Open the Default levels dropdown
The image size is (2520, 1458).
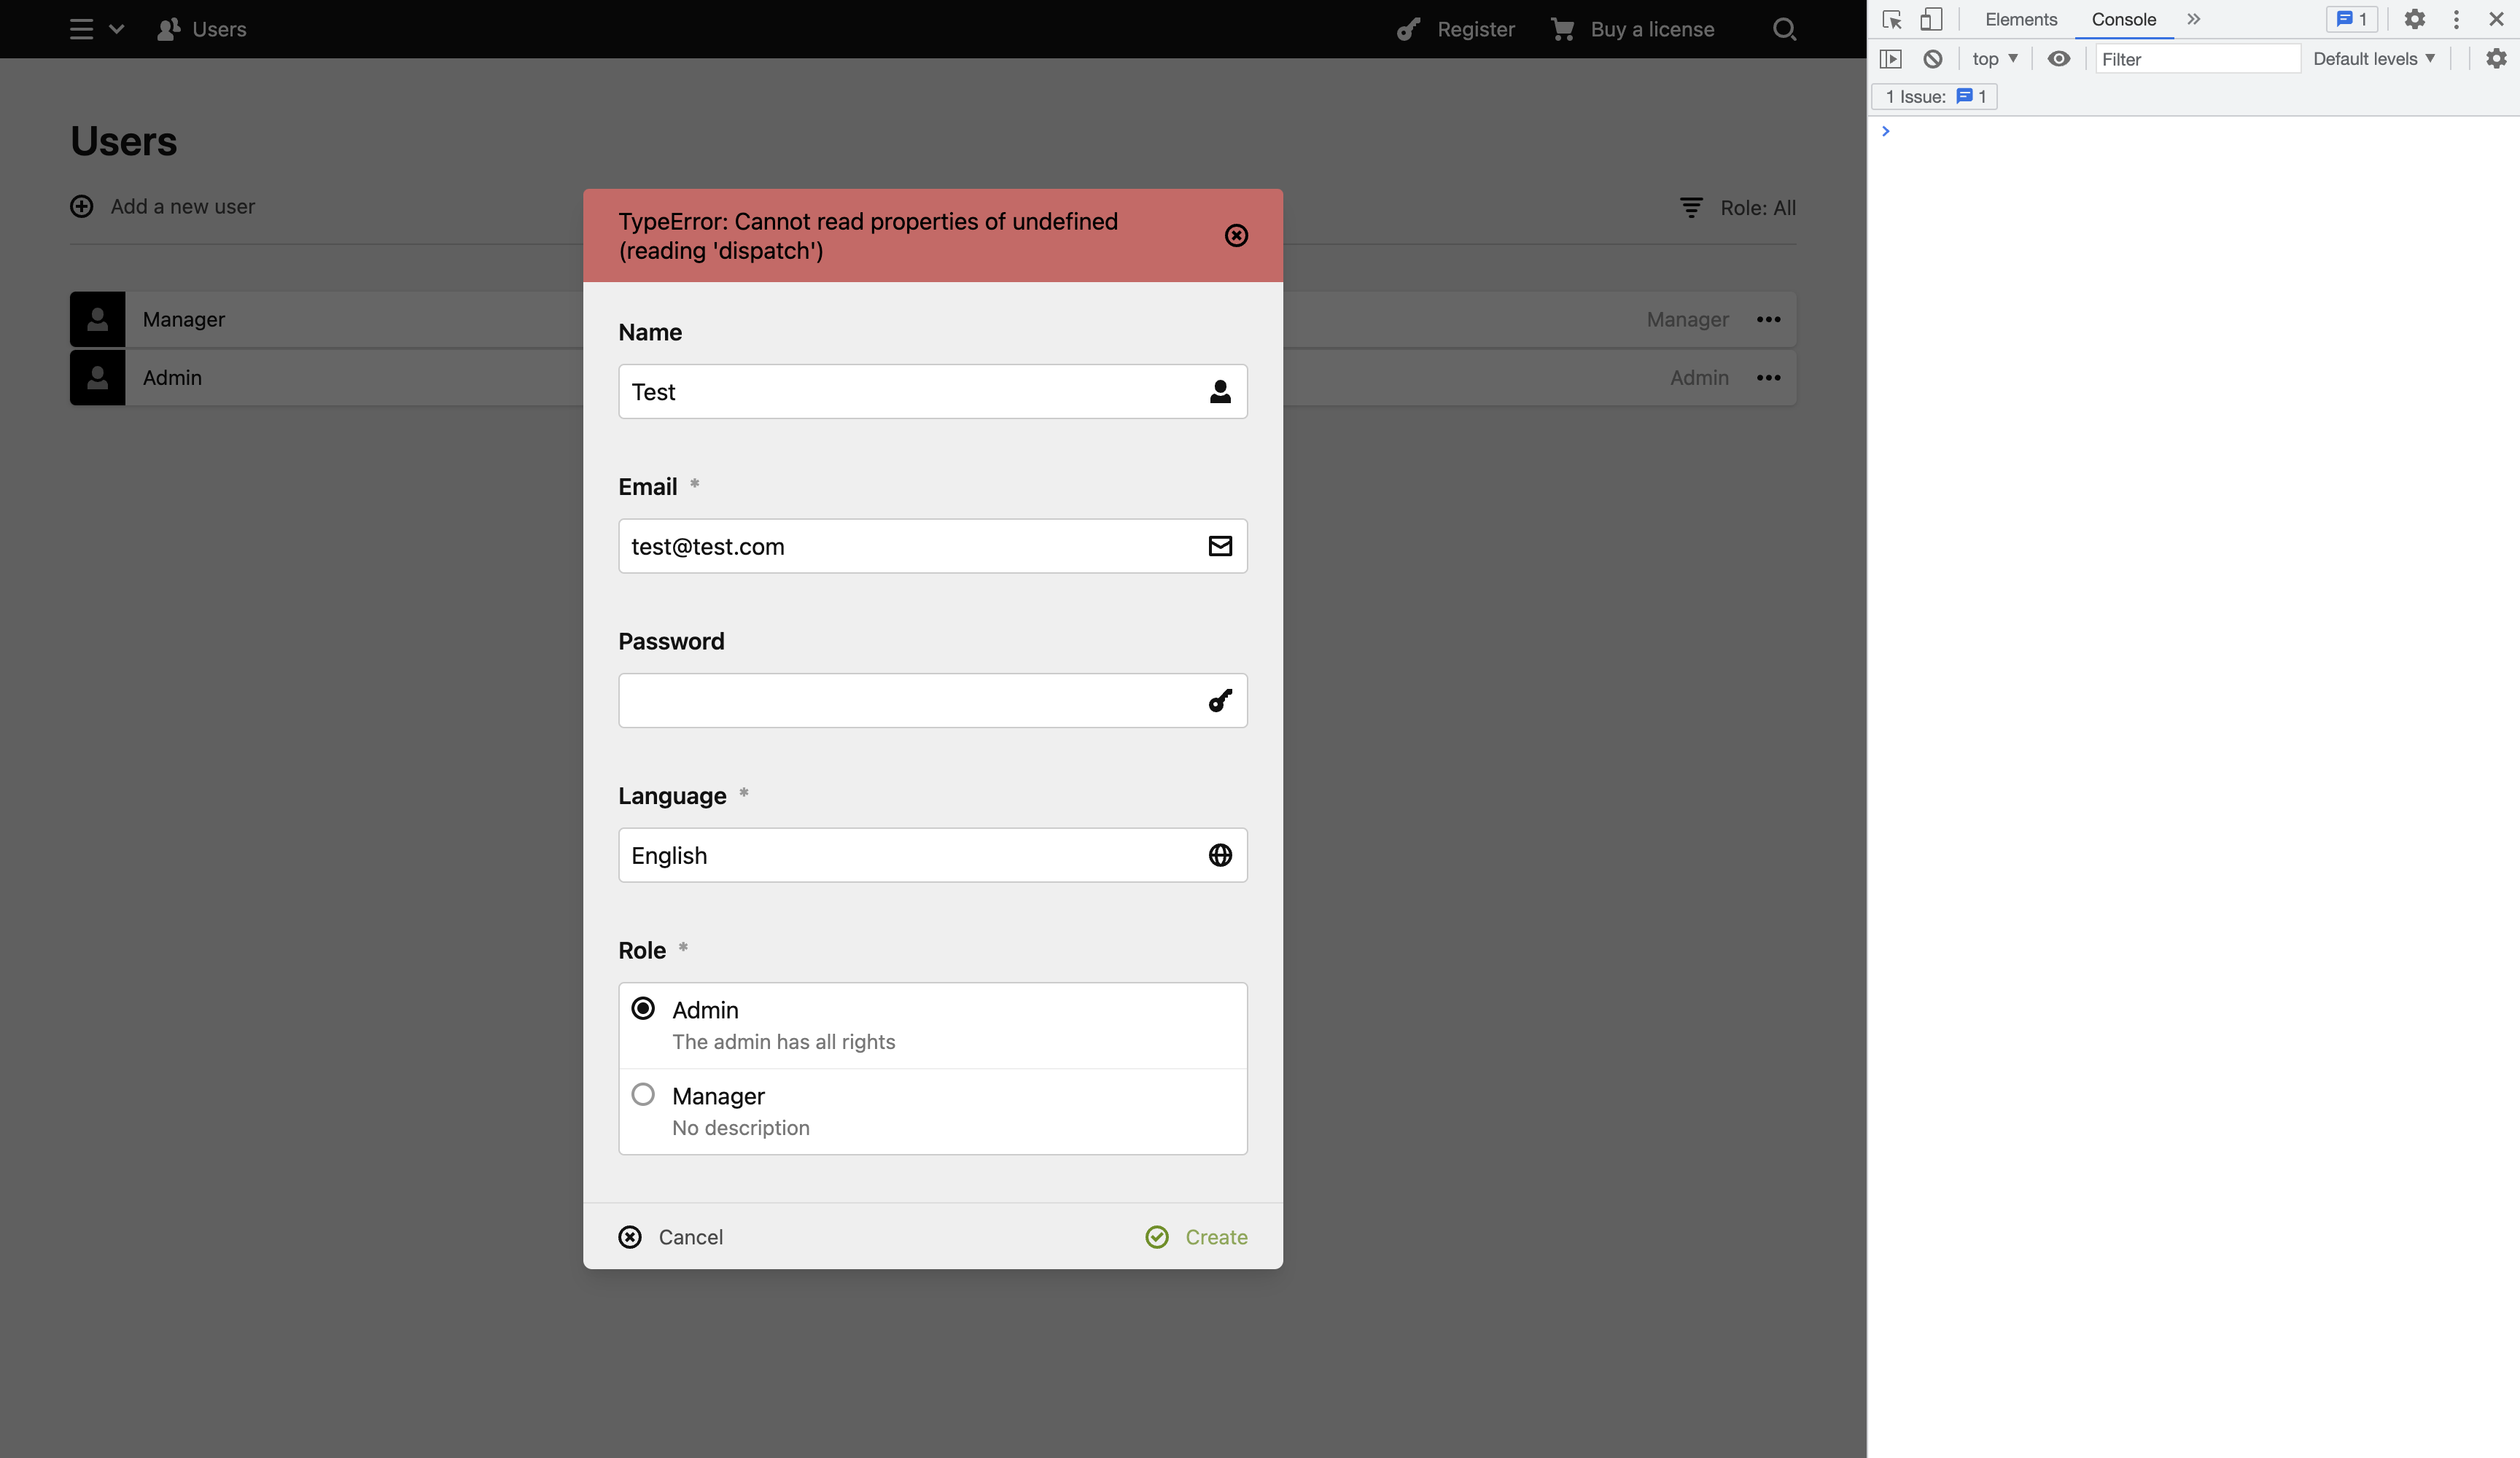click(x=2374, y=58)
